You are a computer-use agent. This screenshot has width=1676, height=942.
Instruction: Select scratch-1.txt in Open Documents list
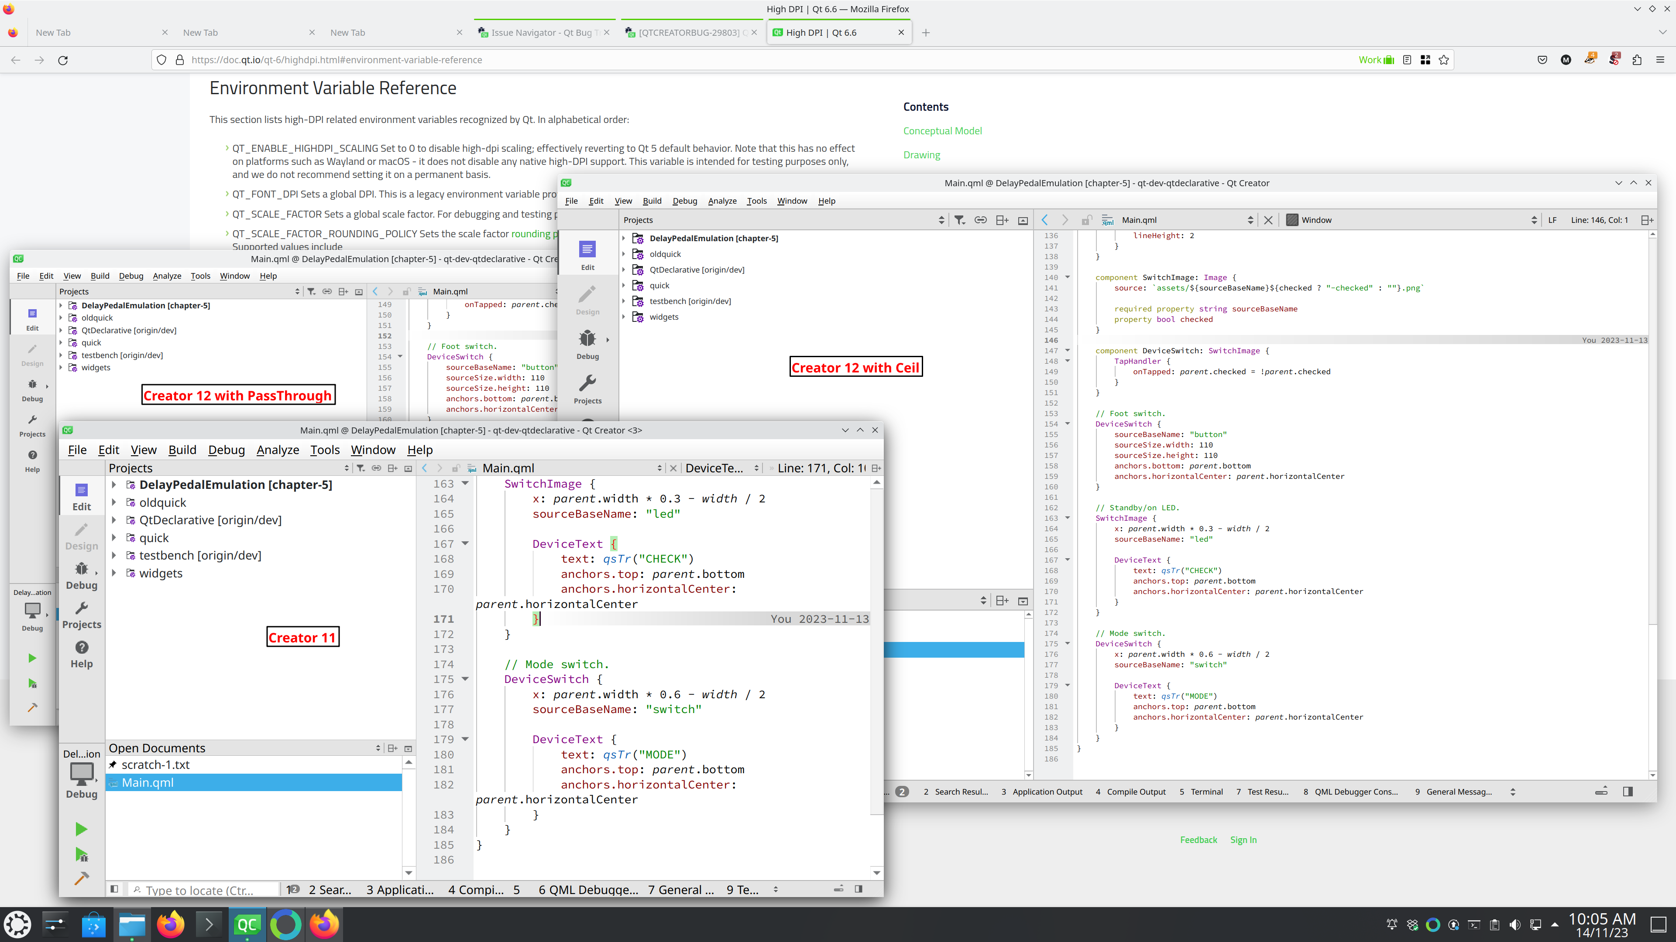pyautogui.click(x=254, y=765)
